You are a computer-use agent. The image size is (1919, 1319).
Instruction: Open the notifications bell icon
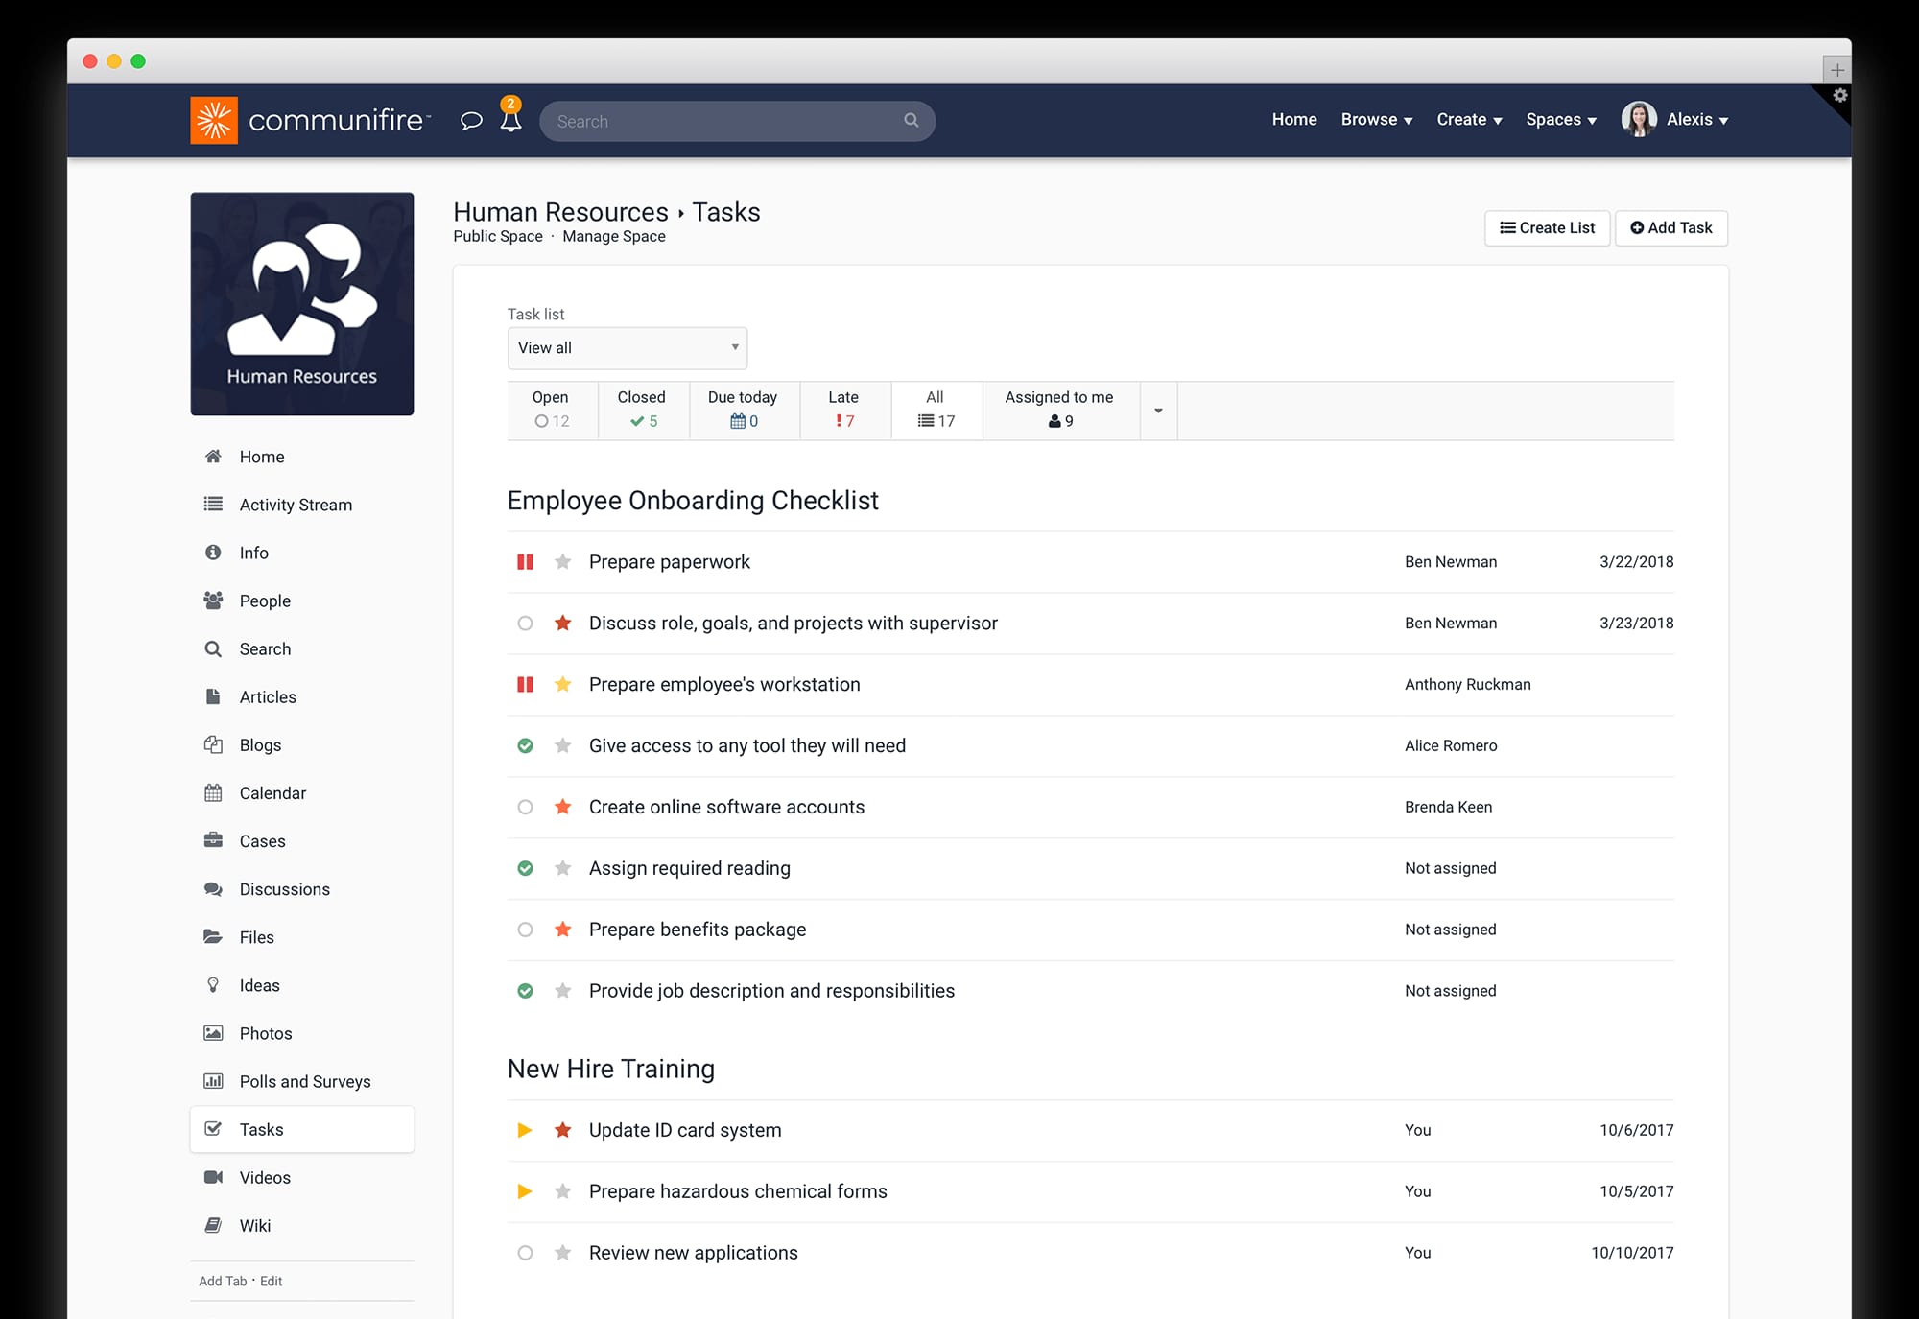tap(511, 119)
